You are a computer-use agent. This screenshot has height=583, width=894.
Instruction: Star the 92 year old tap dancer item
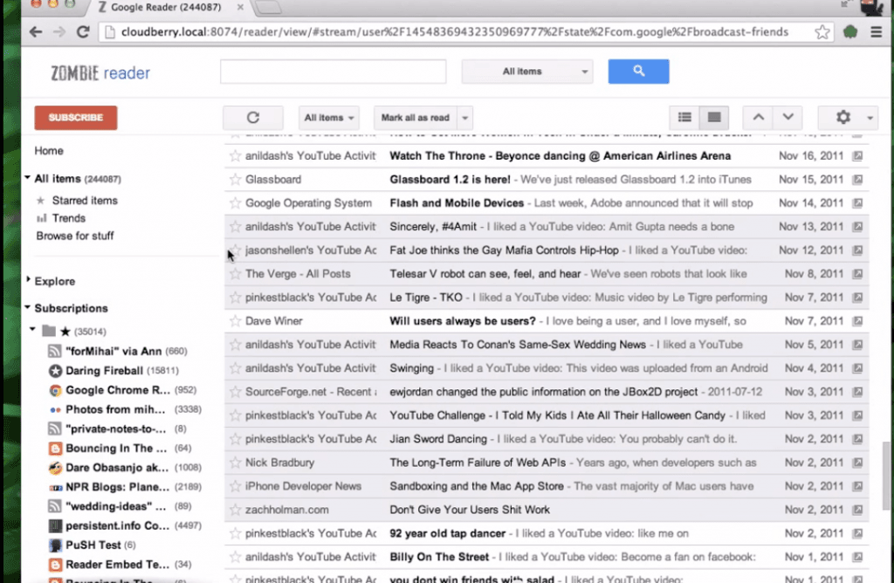coord(235,533)
